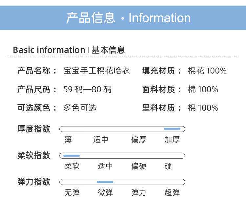The height and width of the screenshot is (203, 246).
Task: Select 薄 on the thickness scale
Action: [68, 140]
